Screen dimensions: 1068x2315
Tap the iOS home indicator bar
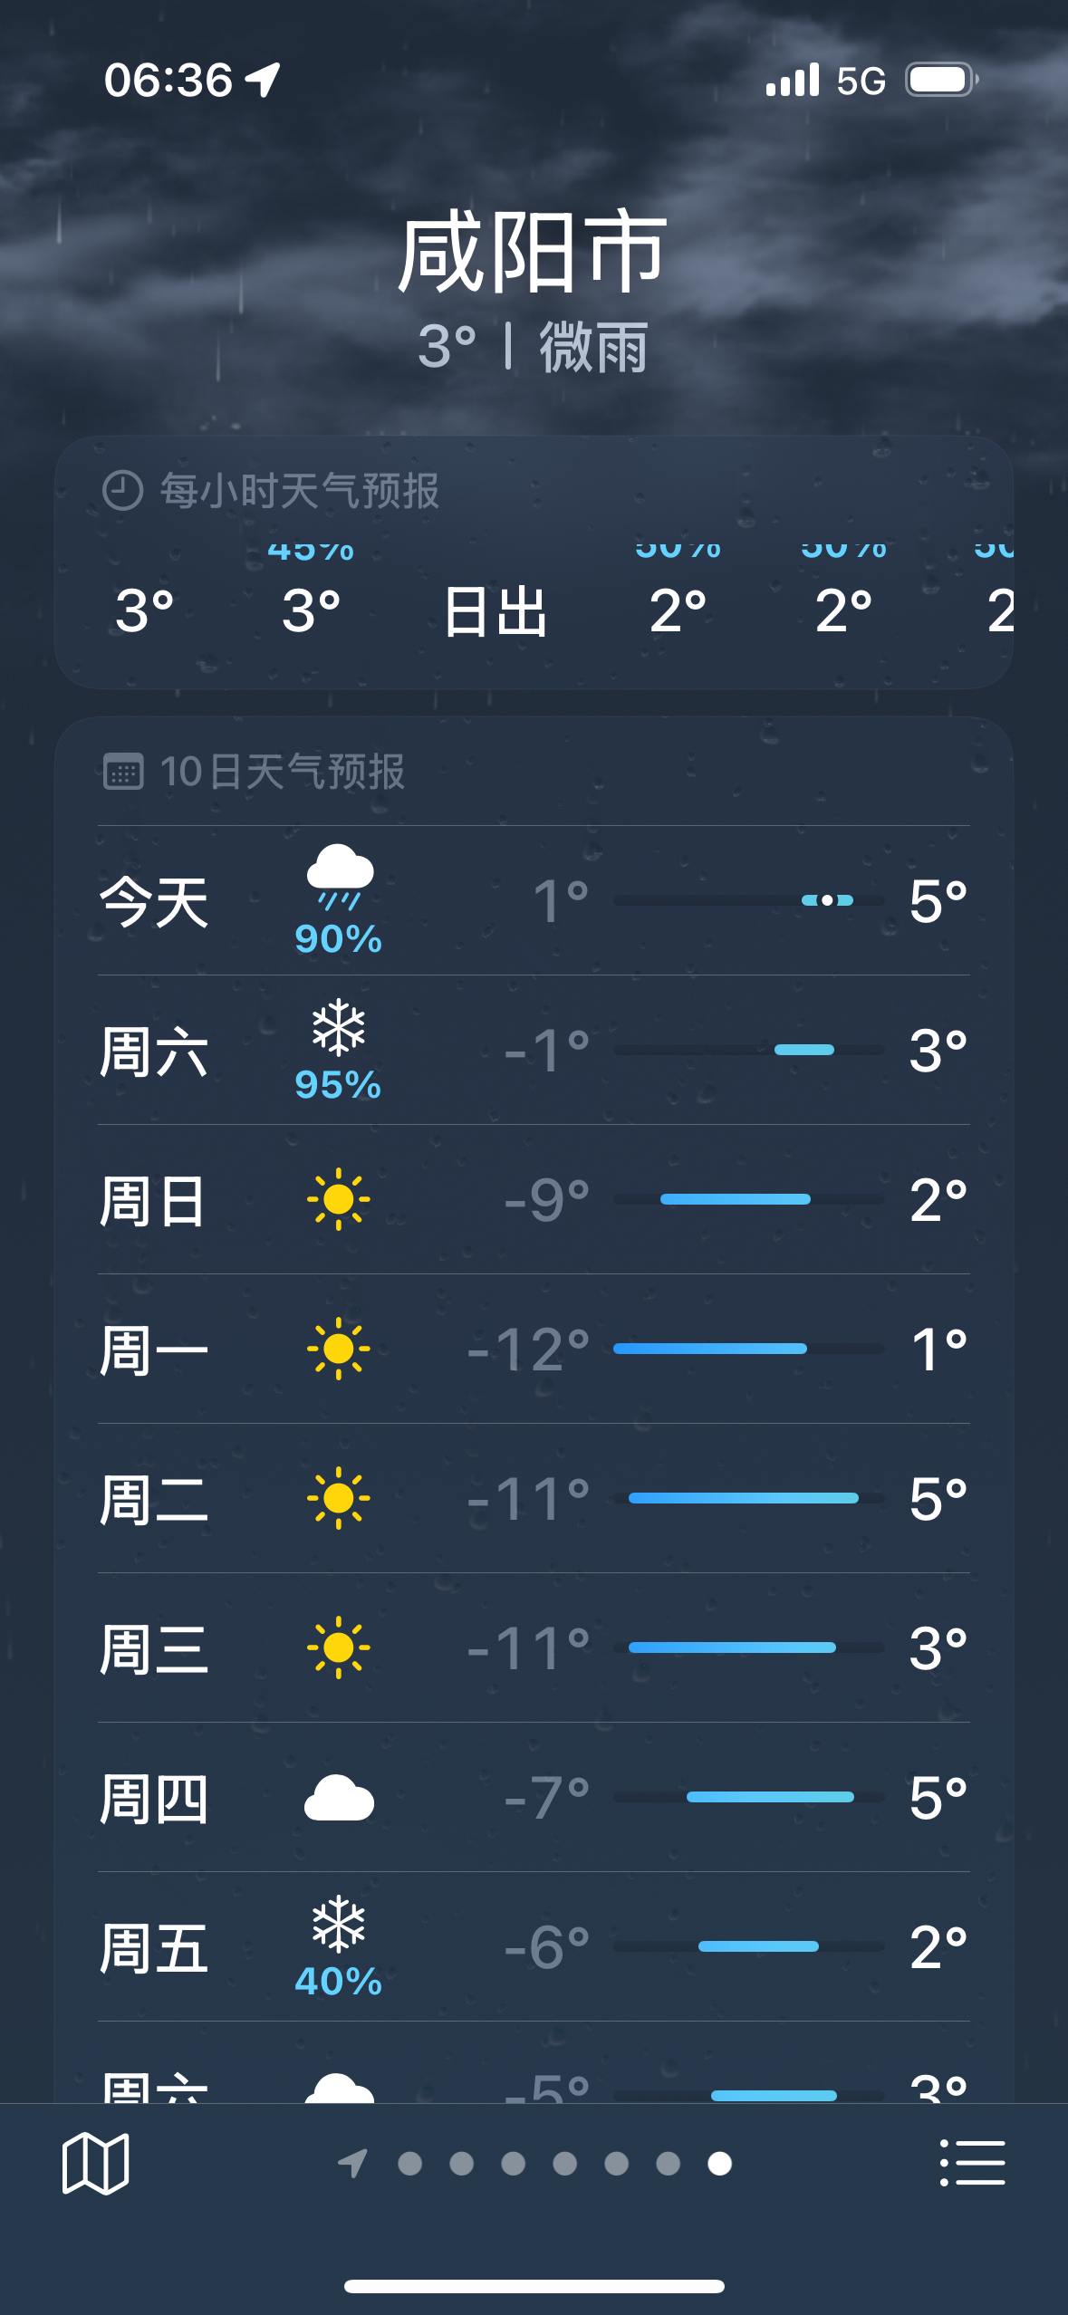tap(534, 2286)
